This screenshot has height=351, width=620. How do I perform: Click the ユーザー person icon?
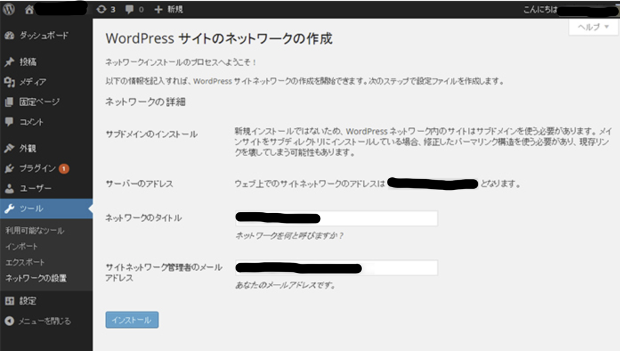(x=10, y=189)
